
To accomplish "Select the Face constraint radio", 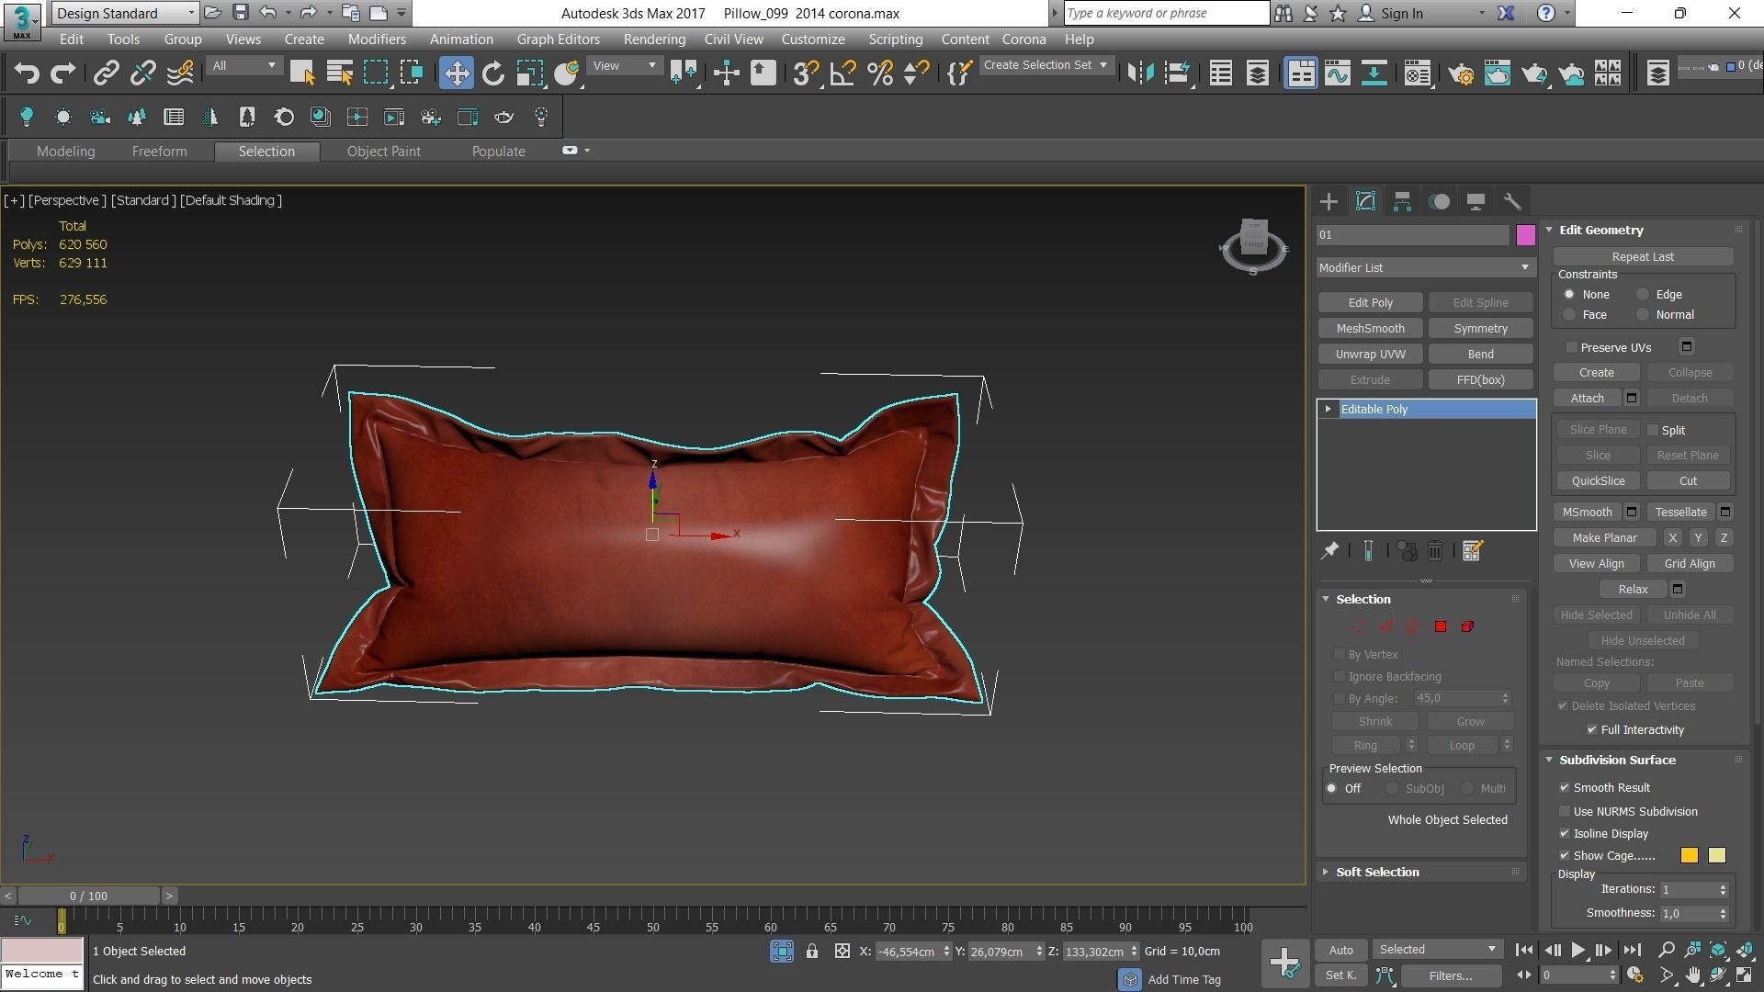I will 1569,315.
